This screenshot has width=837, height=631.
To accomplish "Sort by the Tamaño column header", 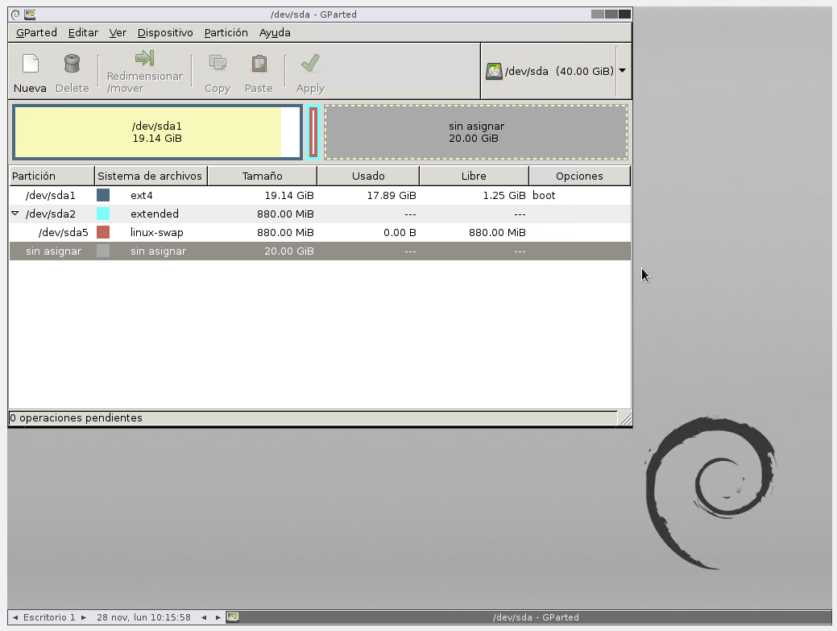I will point(262,176).
